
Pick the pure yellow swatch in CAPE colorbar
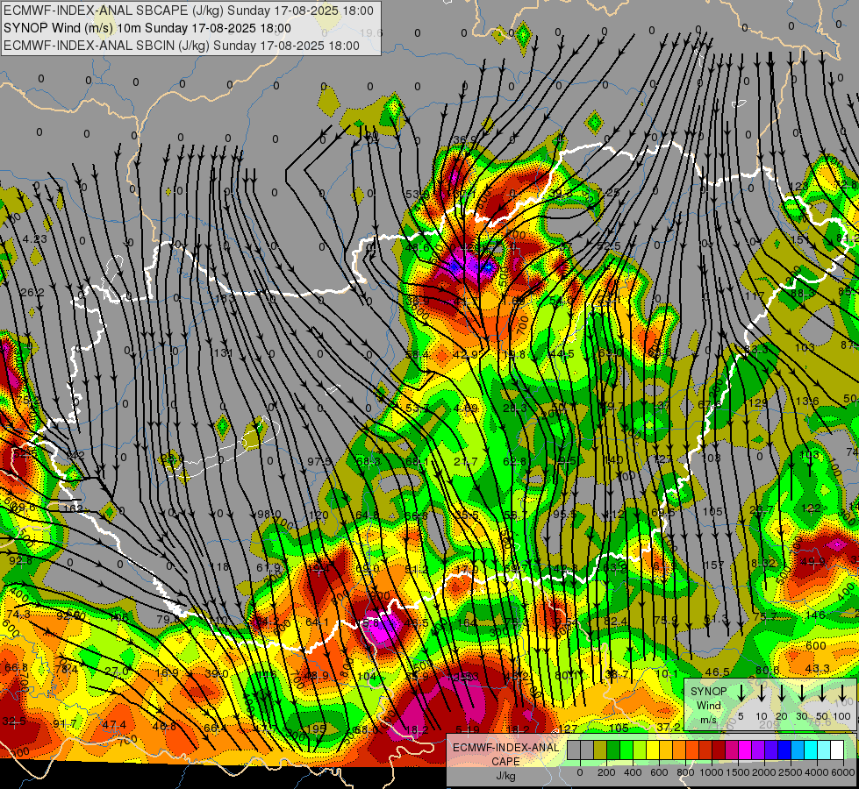point(653,750)
